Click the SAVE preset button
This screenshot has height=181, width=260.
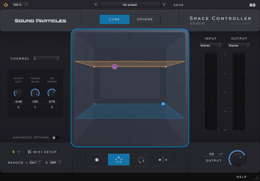click(x=178, y=5)
